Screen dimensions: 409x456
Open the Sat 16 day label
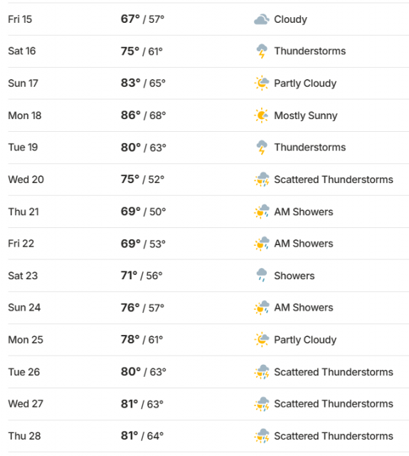point(22,51)
